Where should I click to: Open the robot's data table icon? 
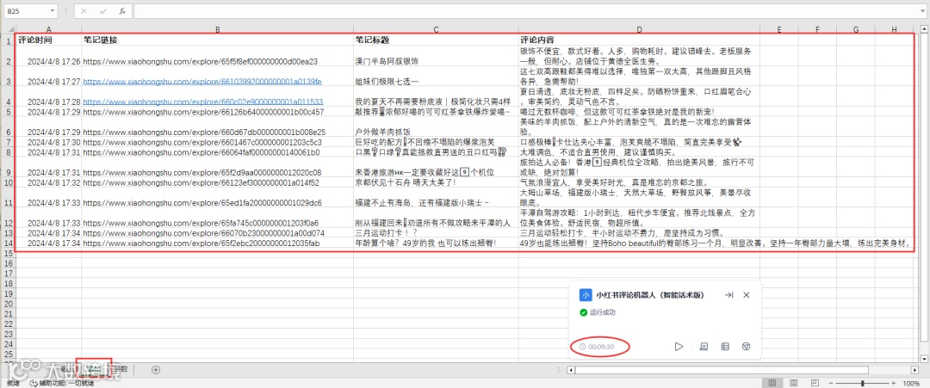(725, 347)
